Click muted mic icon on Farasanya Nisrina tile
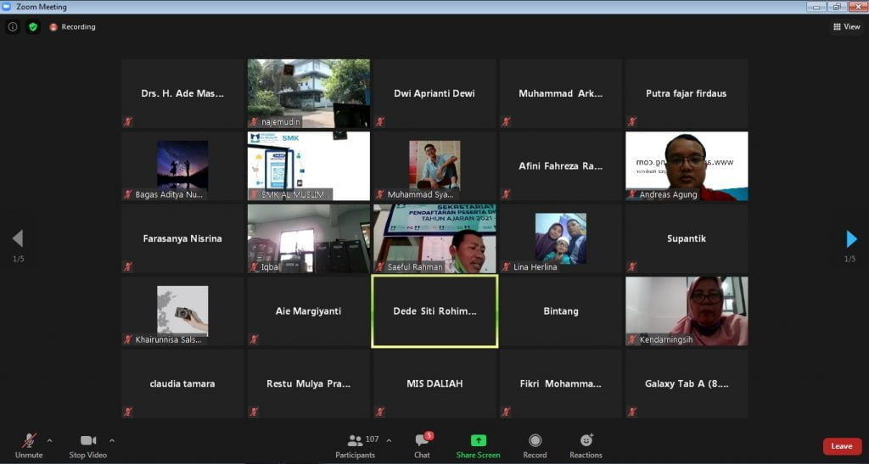 pyautogui.click(x=128, y=266)
